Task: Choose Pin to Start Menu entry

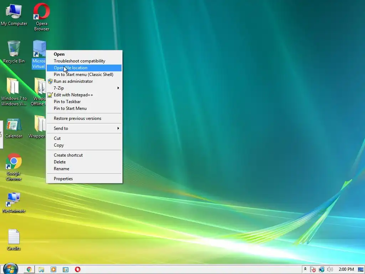Action: pos(84,108)
